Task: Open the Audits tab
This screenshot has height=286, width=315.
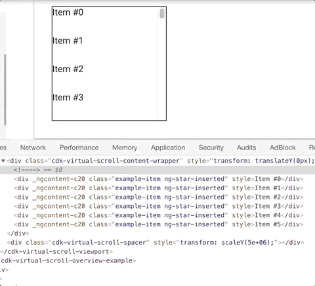Action: point(246,148)
